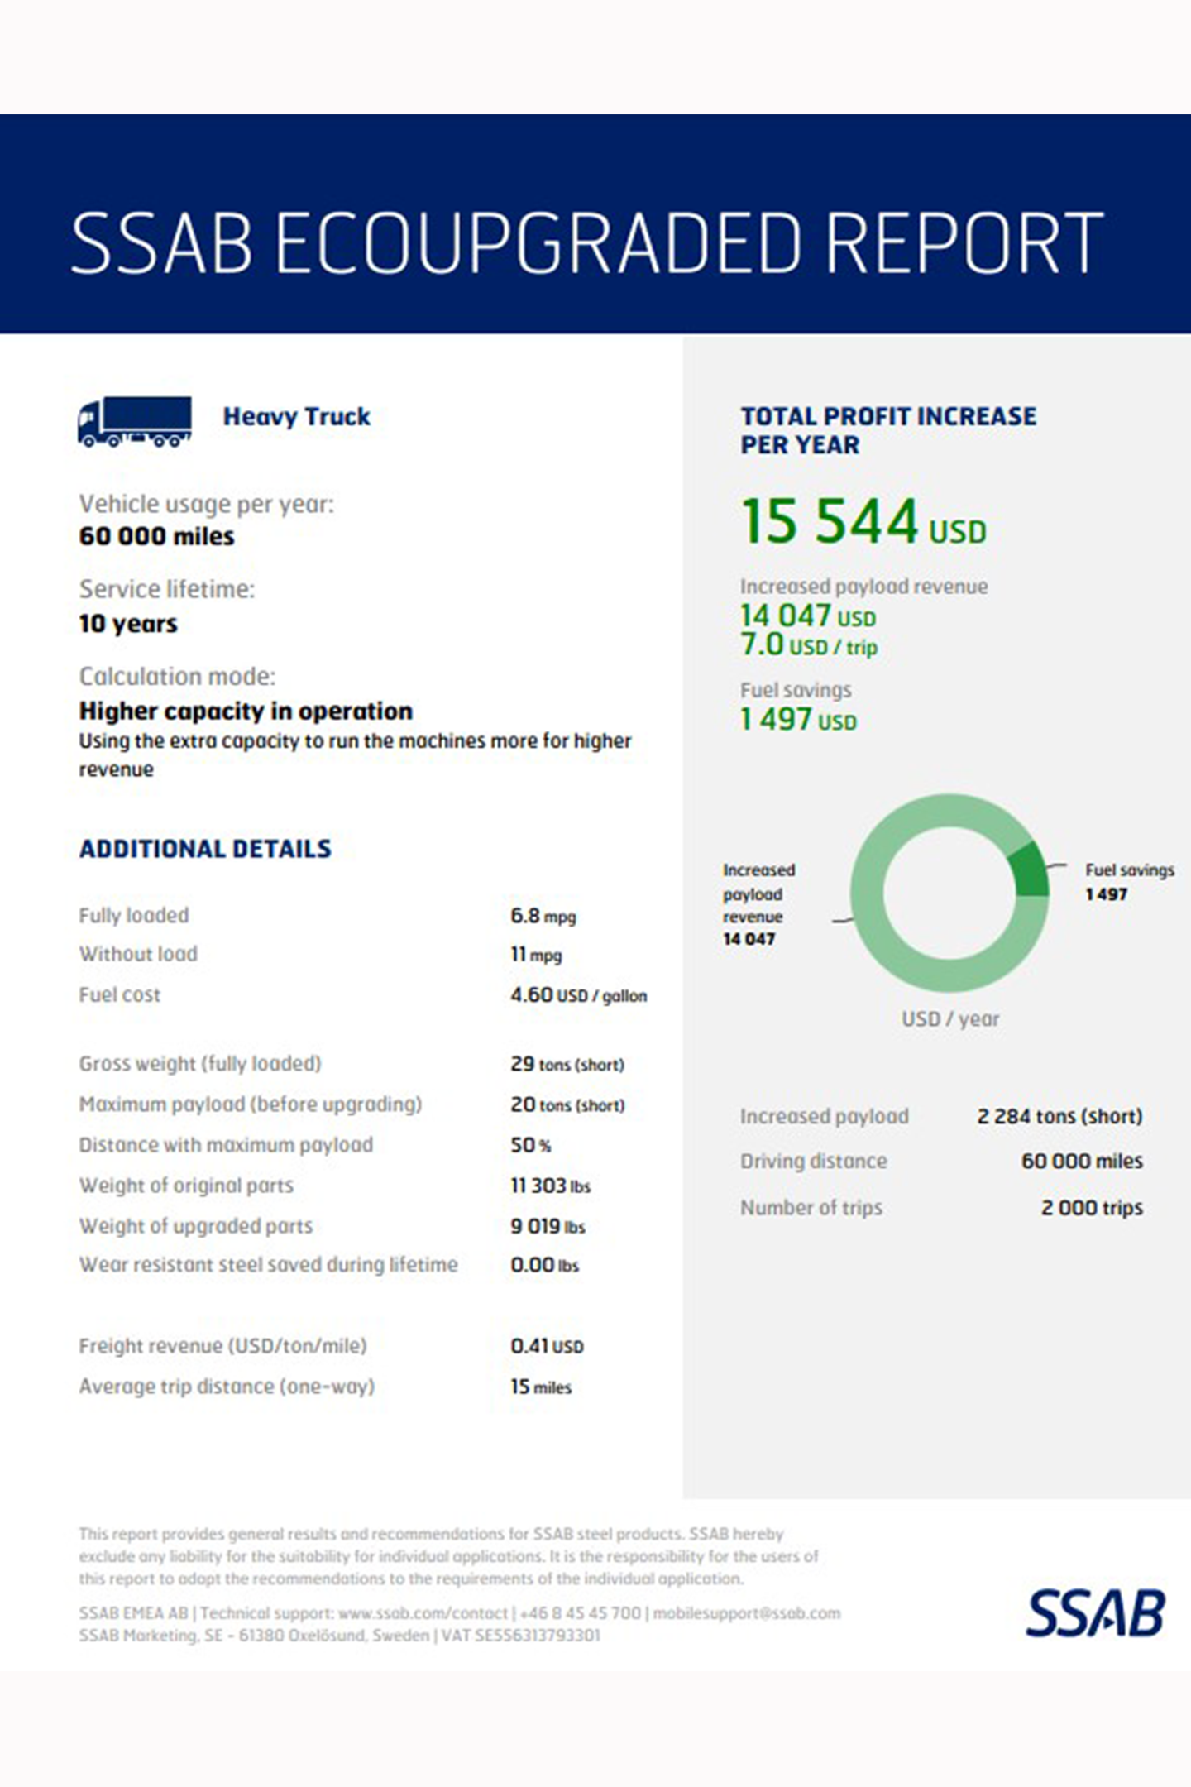This screenshot has width=1191, height=1787.
Task: Click the Wear resistant steel saved during lifetime label
Action: tap(268, 1264)
